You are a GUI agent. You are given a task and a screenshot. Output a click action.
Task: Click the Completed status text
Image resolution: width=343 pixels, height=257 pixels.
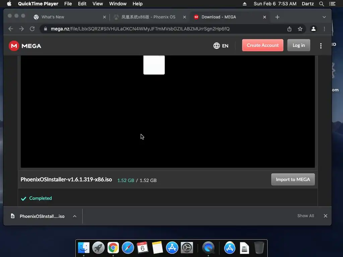(x=41, y=198)
